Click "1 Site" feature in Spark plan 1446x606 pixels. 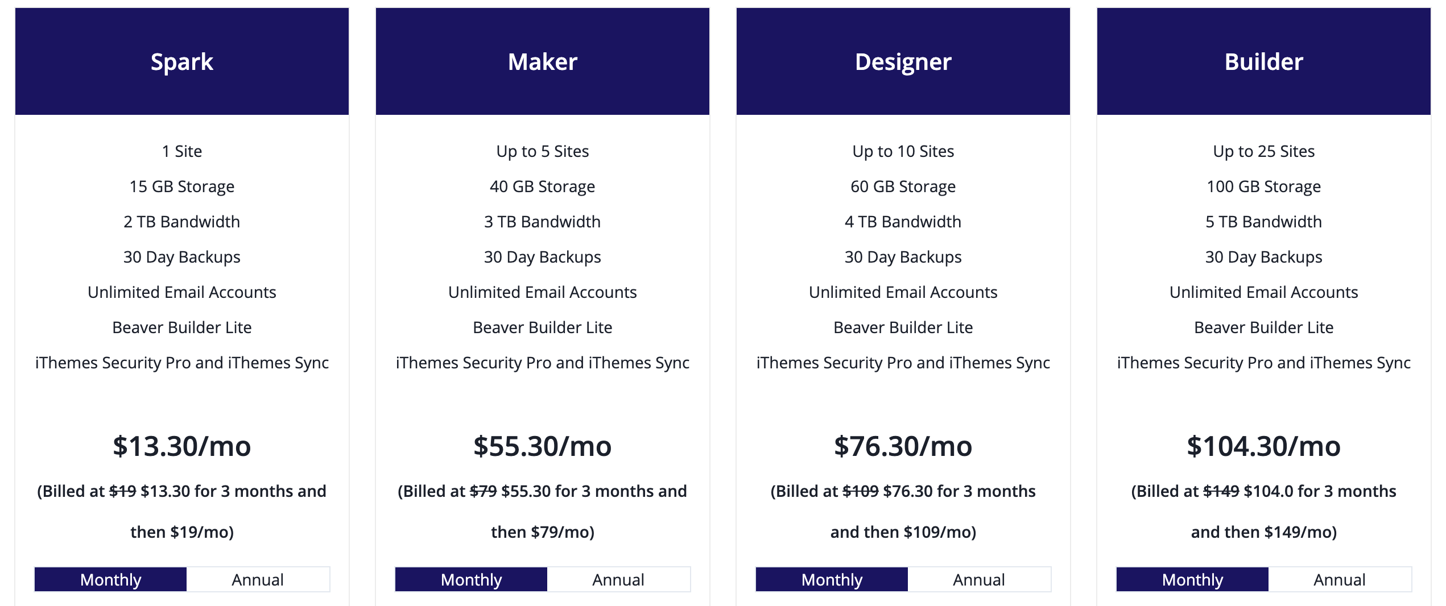click(x=182, y=151)
